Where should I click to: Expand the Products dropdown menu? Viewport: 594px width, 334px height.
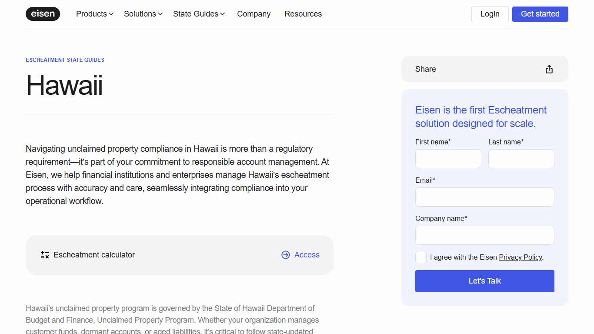pyautogui.click(x=94, y=14)
